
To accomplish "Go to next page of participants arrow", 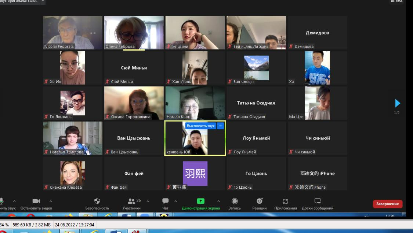I will click(x=397, y=103).
